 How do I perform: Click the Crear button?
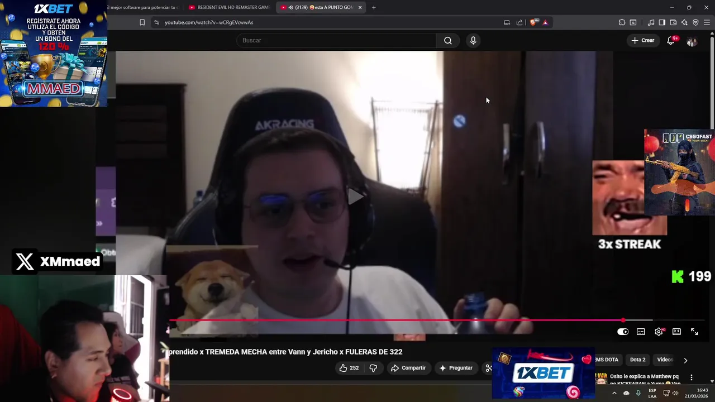pos(642,40)
